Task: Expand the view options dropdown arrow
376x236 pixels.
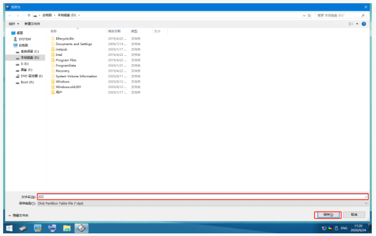Action: click(357, 24)
